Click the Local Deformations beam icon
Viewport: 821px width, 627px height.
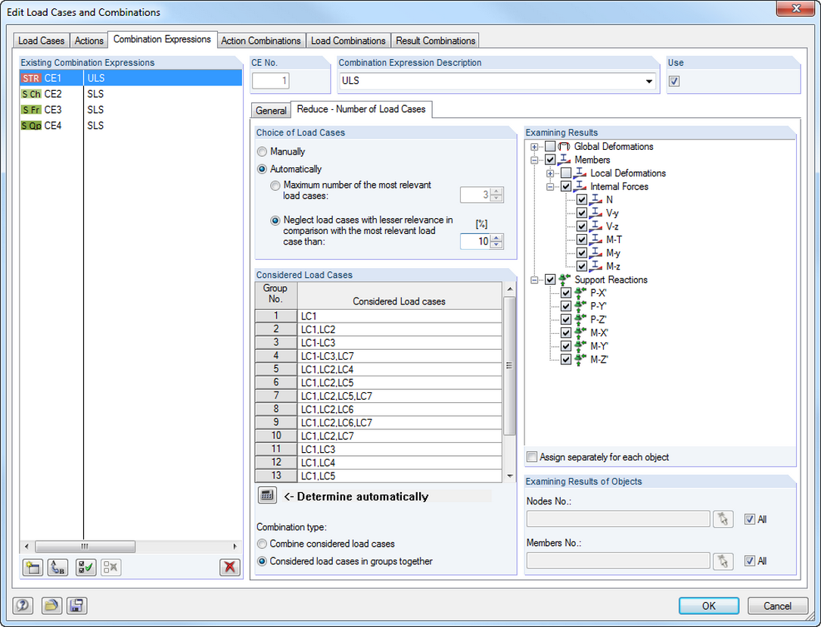coord(580,173)
